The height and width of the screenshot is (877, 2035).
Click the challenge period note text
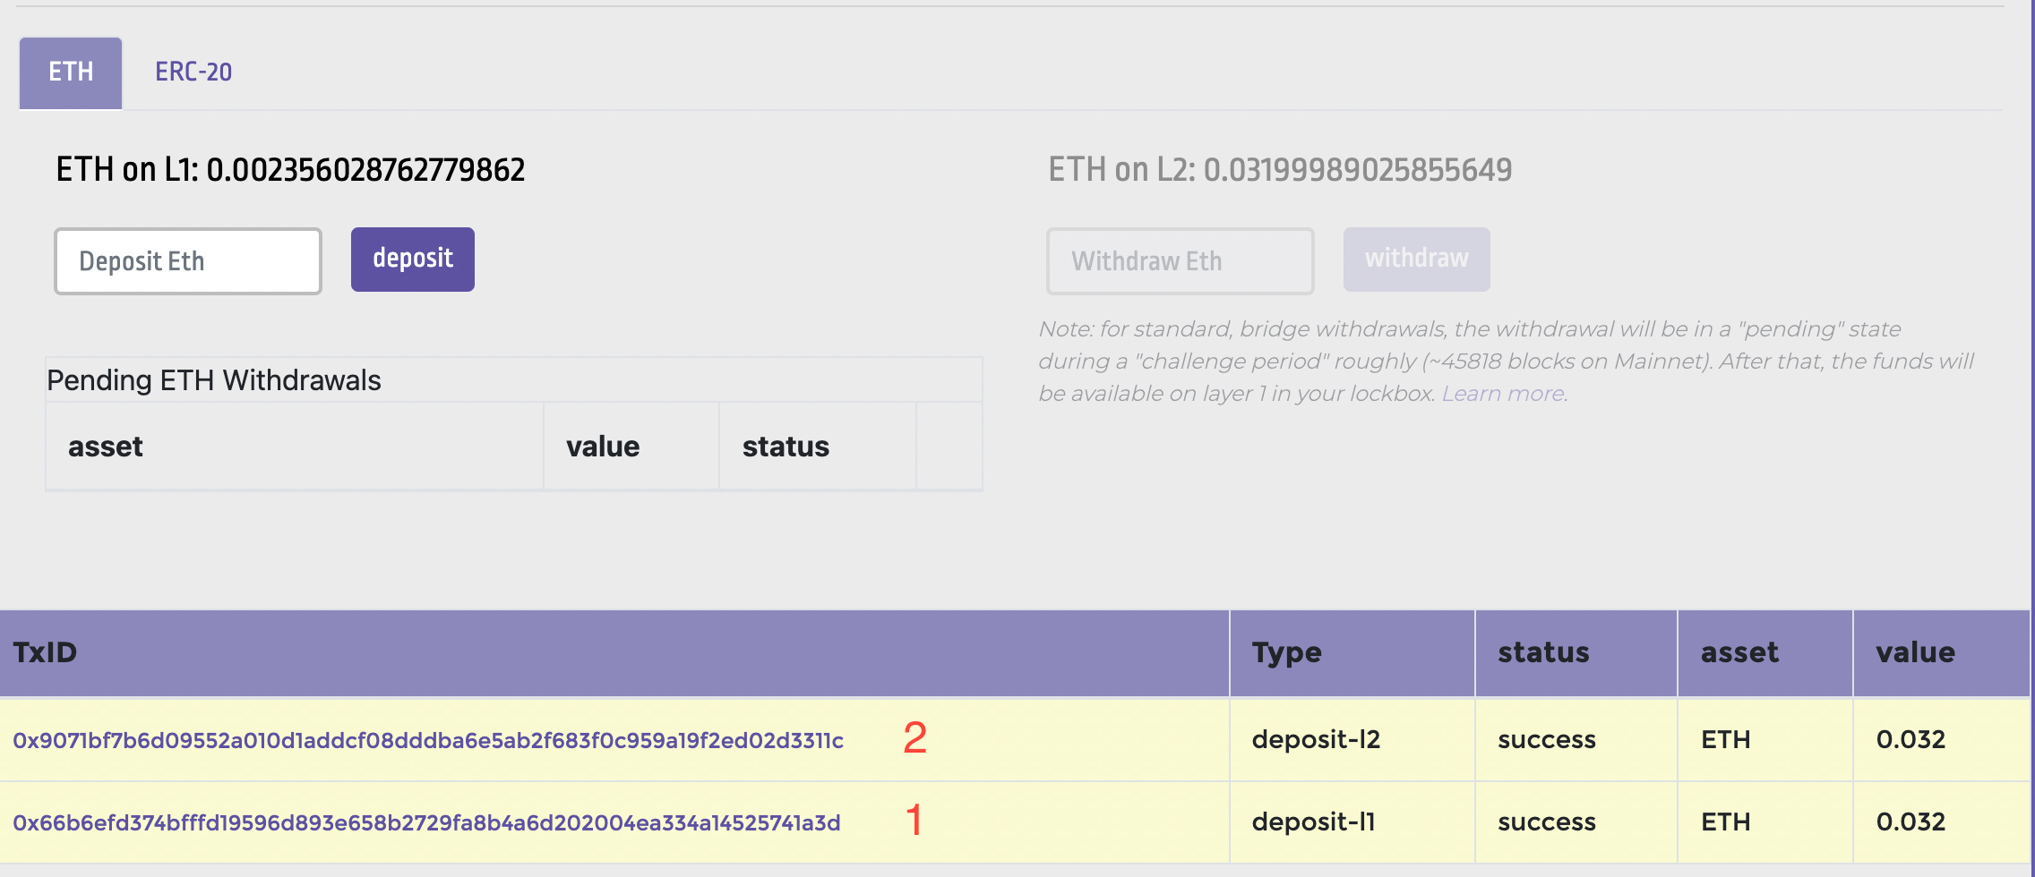[x=1506, y=362]
